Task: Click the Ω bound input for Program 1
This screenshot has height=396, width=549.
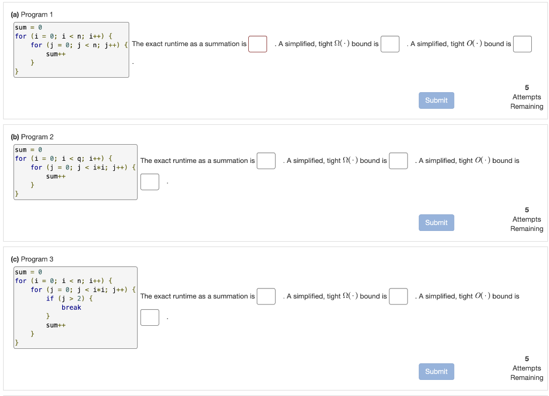Action: pyautogui.click(x=390, y=44)
